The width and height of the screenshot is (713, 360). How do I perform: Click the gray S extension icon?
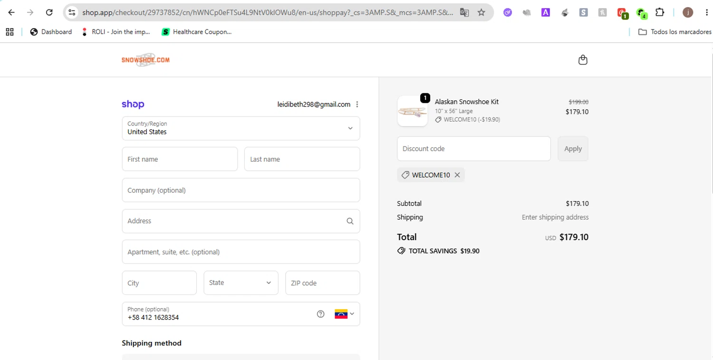pos(584,12)
